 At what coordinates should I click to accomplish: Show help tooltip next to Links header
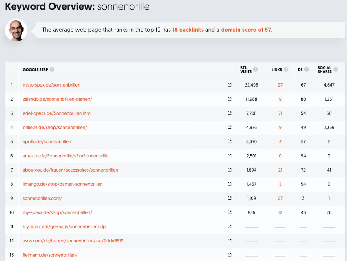(286, 69)
